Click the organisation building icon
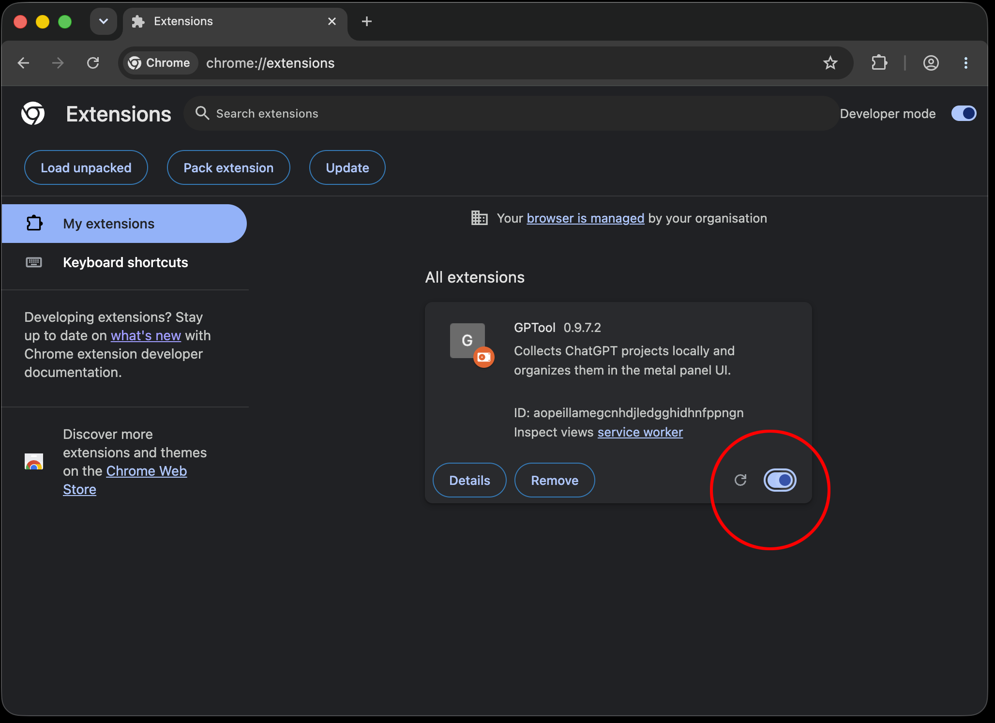Screen dimensions: 995x723 click(480, 218)
